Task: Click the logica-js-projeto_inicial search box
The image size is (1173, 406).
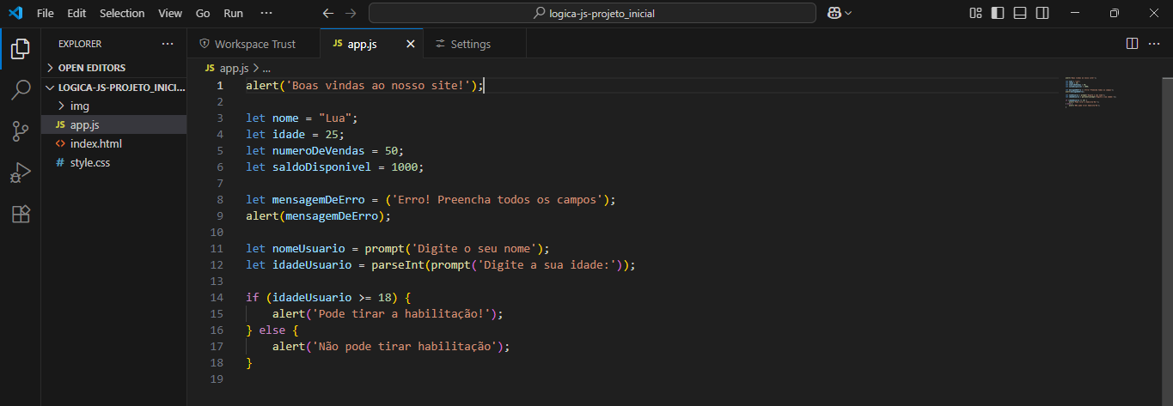Action: (x=592, y=13)
